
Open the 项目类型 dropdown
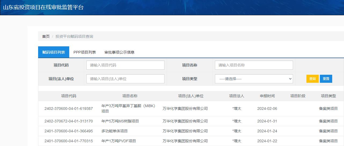[x=254, y=79]
